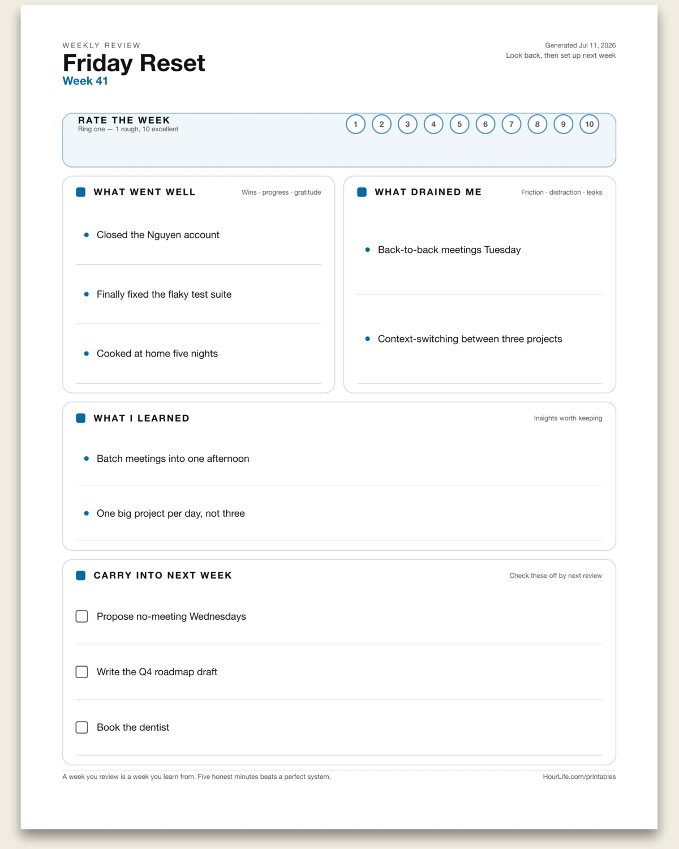Click 'Friction · distraction · leaks' caption
Viewport: 679px width, 849px height.
pyautogui.click(x=562, y=192)
